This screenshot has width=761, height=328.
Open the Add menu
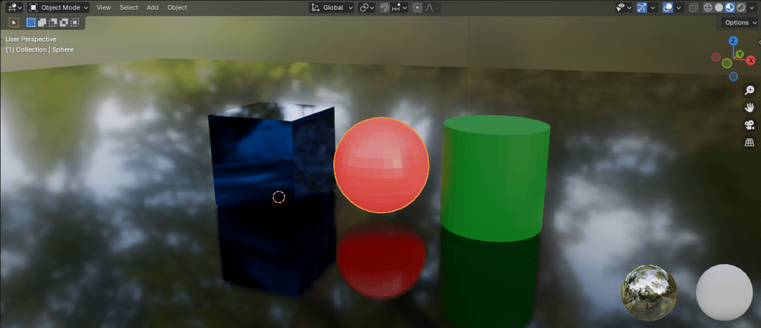click(152, 7)
